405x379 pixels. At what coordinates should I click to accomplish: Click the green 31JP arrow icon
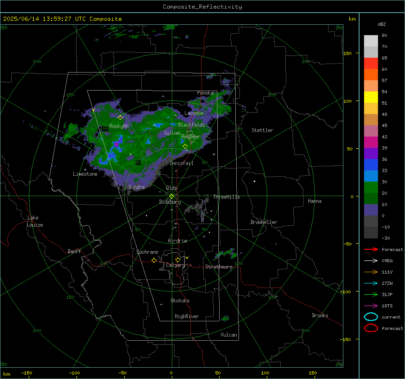pos(371,294)
